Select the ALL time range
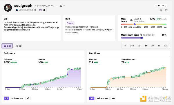Image resolution: width=174 pixels, height=105 pixels. pyautogui.click(x=166, y=46)
